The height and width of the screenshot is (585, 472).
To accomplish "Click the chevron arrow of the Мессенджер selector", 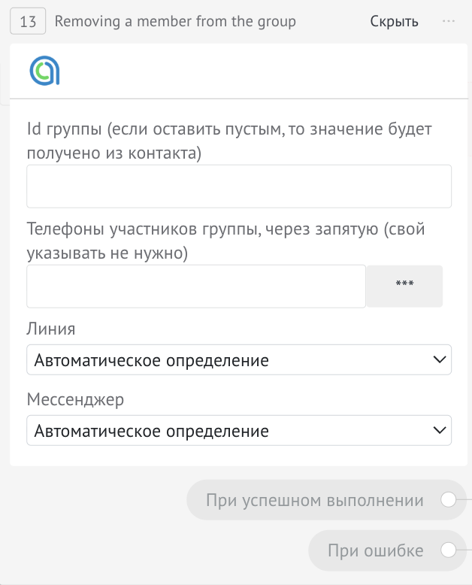I will click(x=440, y=431).
